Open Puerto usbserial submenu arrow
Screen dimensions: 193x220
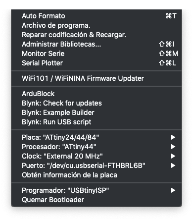pyautogui.click(x=173, y=165)
